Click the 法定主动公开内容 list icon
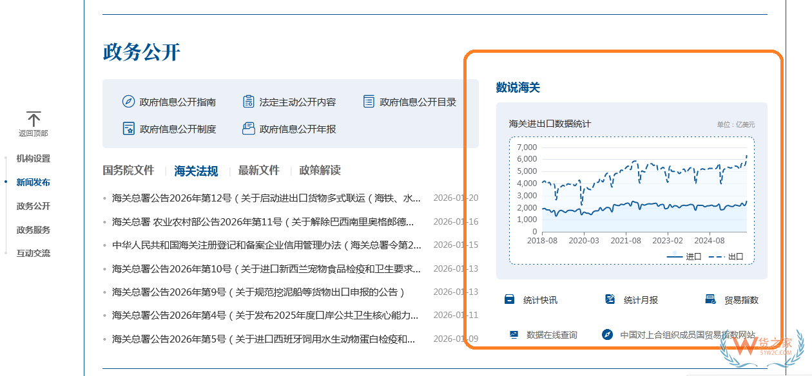This screenshot has height=376, width=812. (x=249, y=101)
